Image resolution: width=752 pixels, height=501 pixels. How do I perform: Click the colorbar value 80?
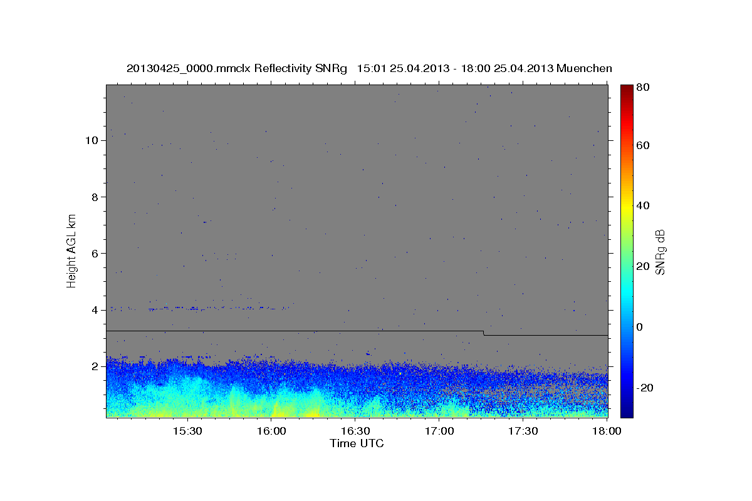[x=643, y=88]
